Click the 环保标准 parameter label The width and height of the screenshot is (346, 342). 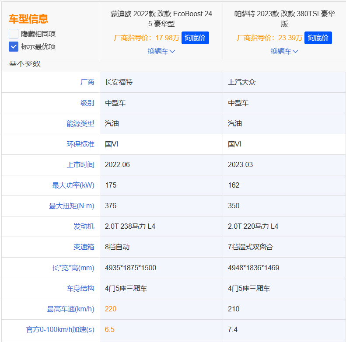pos(80,144)
